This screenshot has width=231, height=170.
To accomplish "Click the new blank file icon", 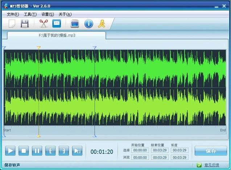I will click(12, 24).
